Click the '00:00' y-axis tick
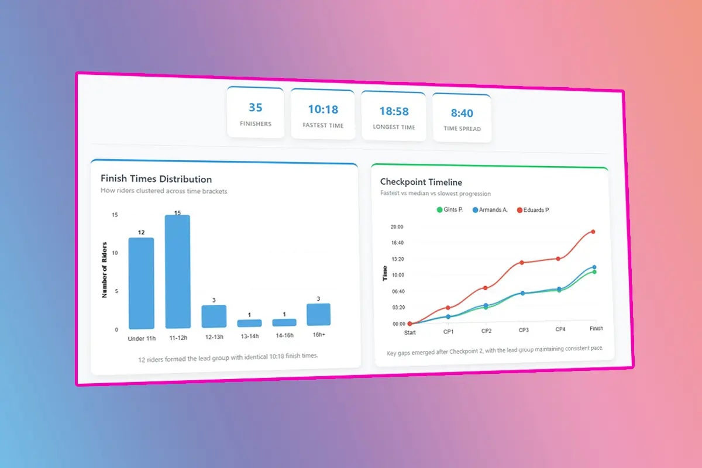 (x=398, y=324)
